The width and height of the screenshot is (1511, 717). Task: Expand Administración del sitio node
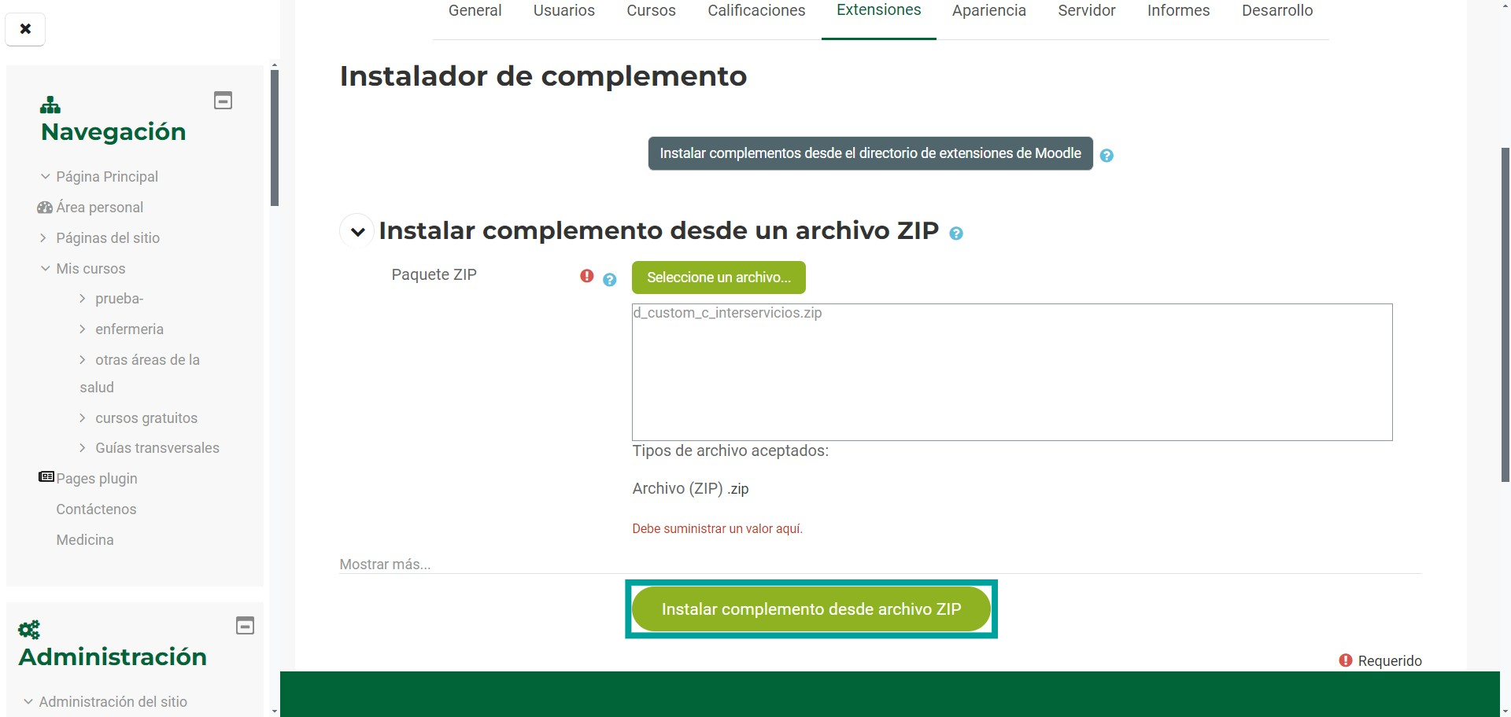click(x=28, y=701)
